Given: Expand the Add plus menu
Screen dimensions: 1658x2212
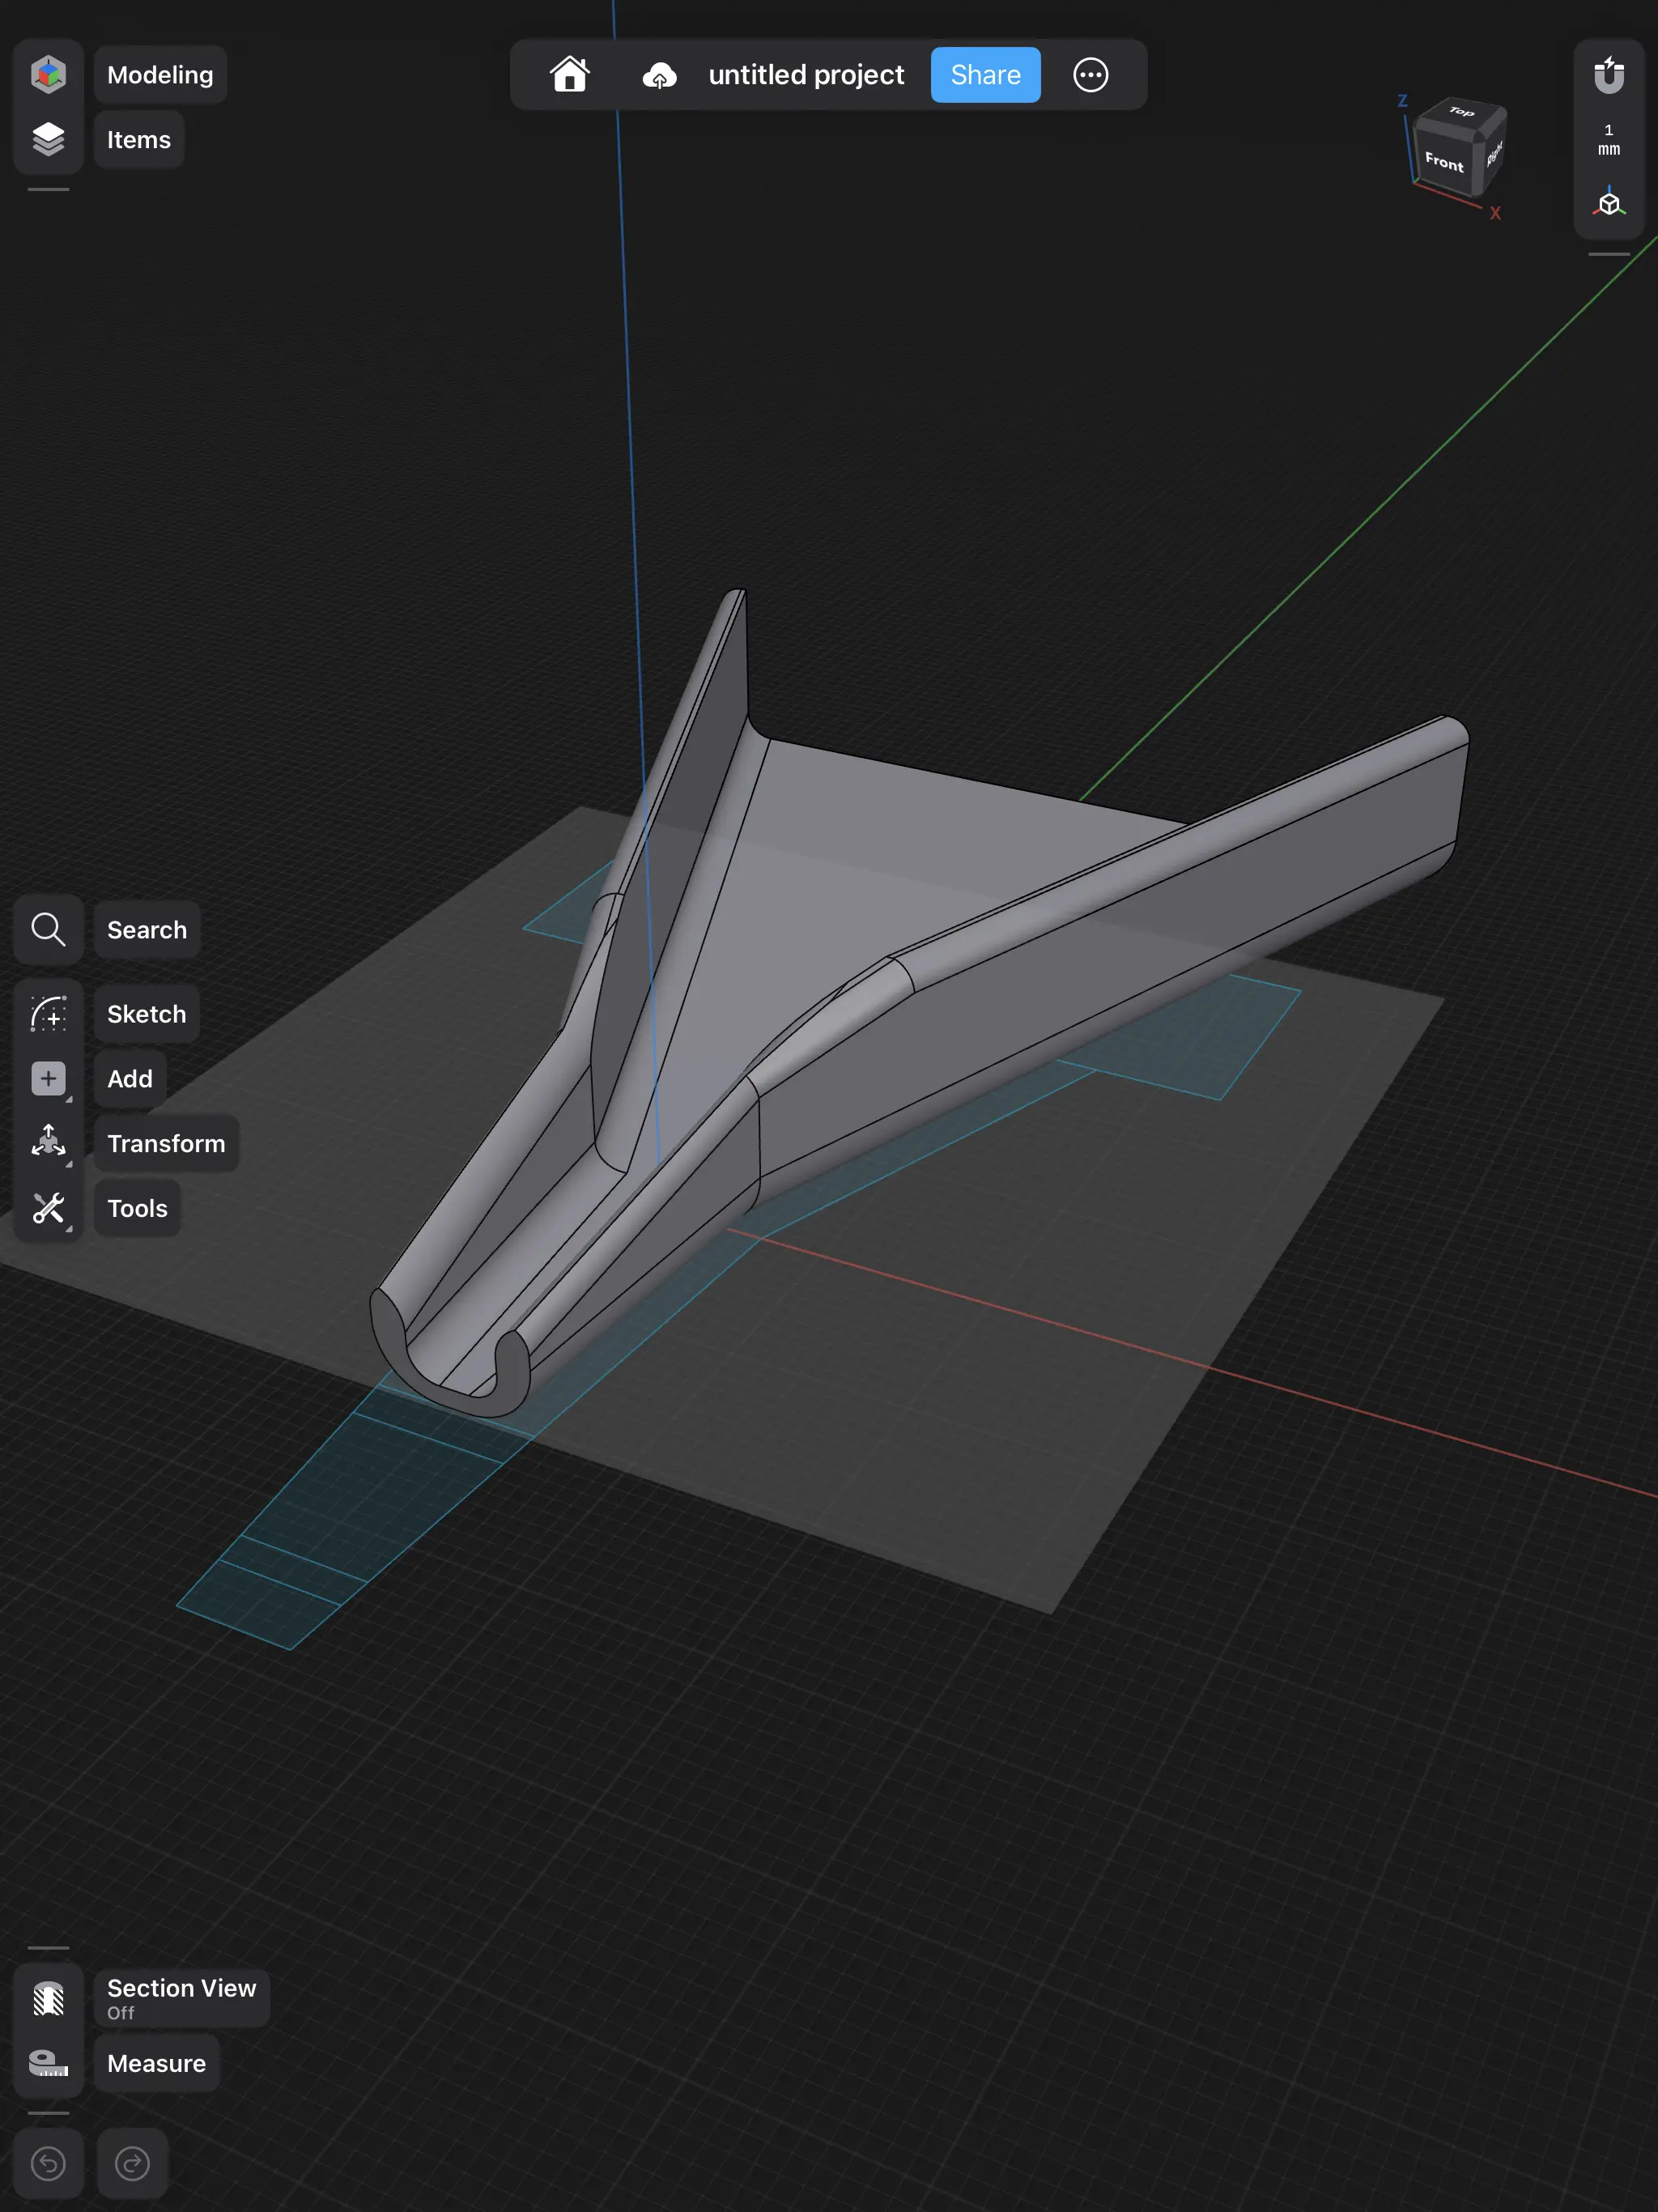Looking at the screenshot, I should click(x=48, y=1078).
